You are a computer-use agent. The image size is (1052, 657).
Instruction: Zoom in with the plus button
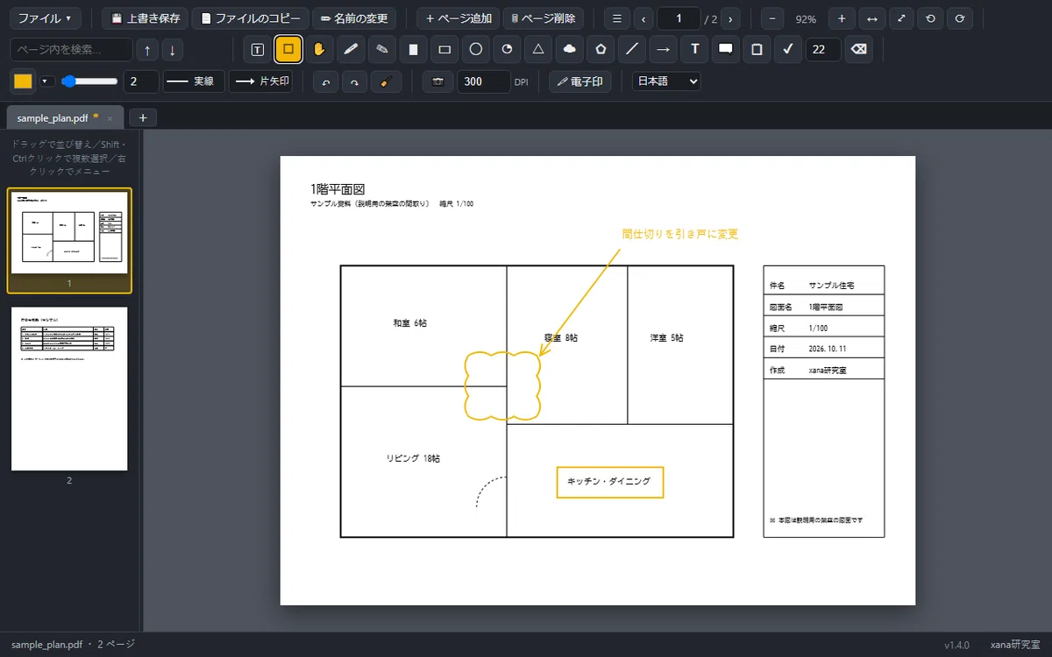(842, 18)
